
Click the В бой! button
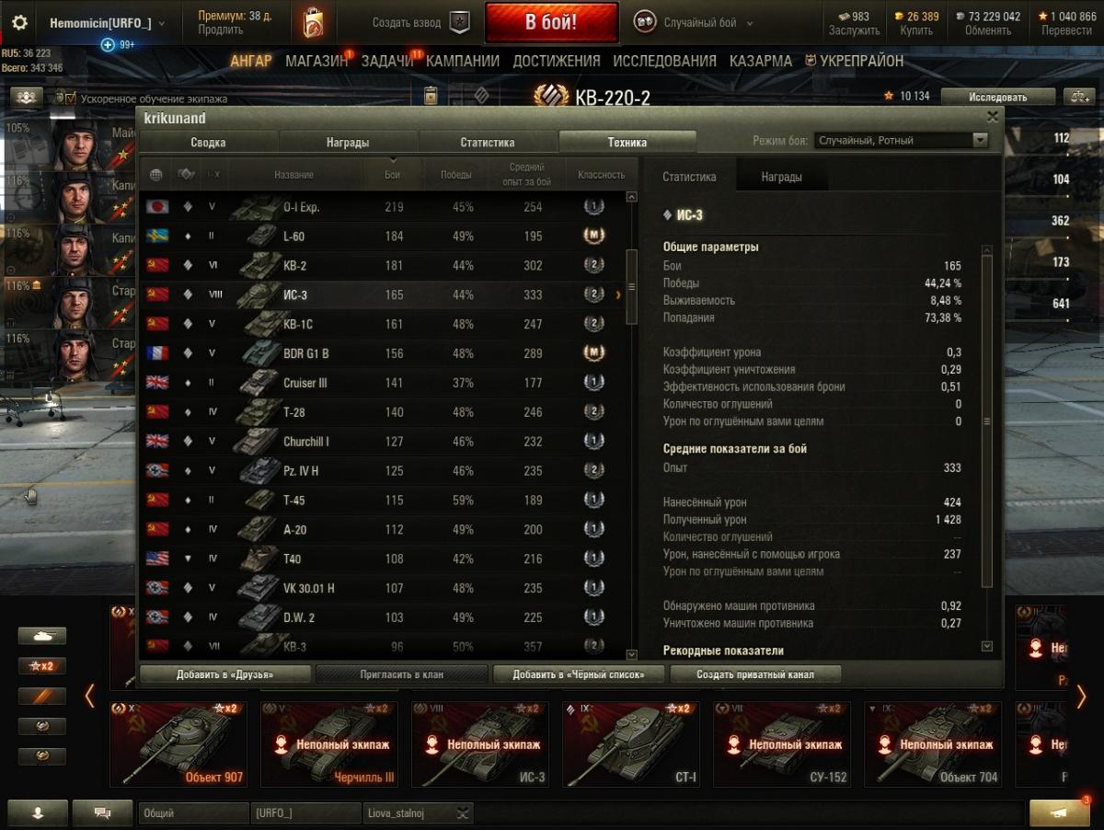tap(551, 23)
